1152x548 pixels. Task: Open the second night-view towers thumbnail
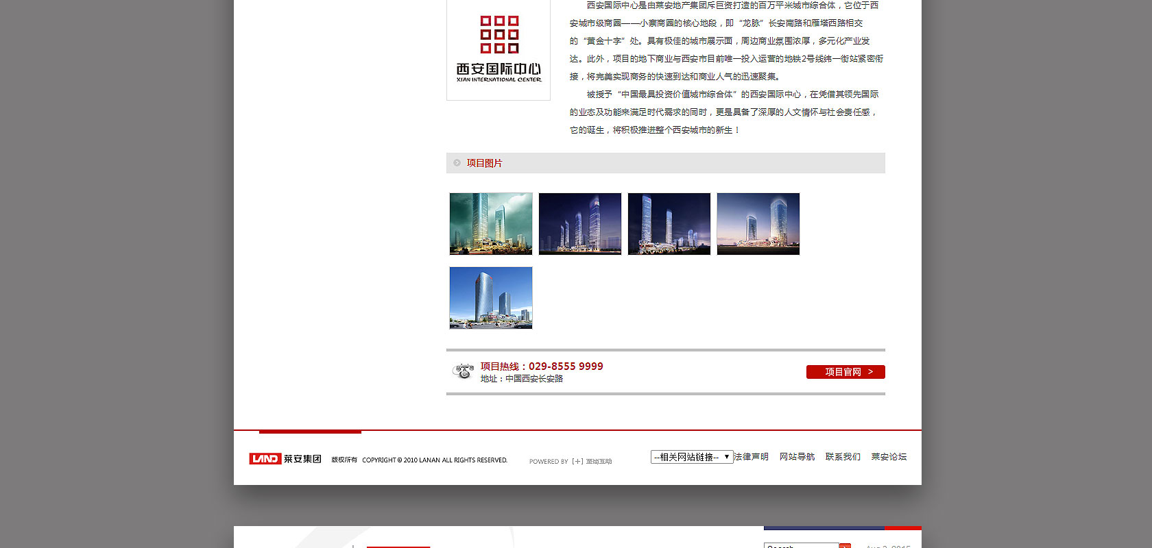(580, 224)
